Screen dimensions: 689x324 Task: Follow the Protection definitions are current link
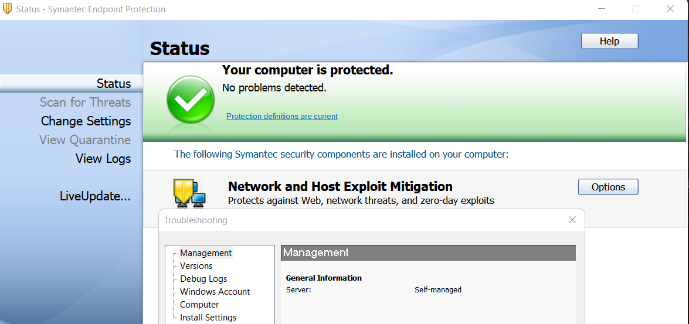282,116
